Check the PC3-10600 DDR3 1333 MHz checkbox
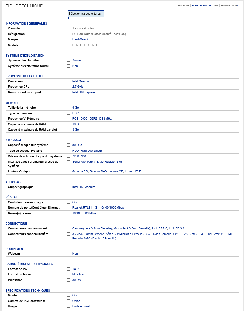The image size is (244, 311). [x=69, y=119]
